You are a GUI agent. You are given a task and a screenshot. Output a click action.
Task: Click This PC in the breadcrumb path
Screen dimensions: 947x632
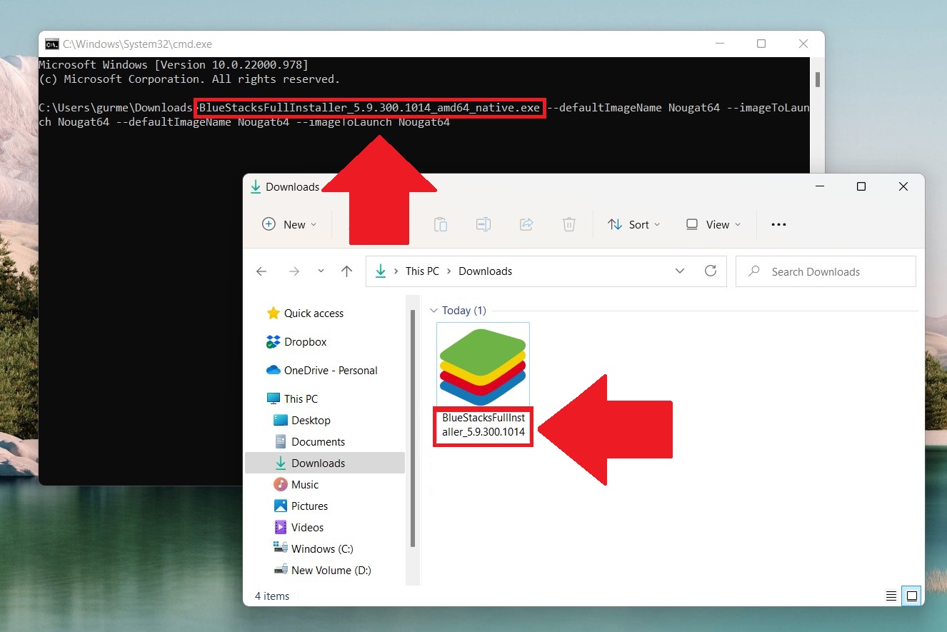tap(422, 271)
